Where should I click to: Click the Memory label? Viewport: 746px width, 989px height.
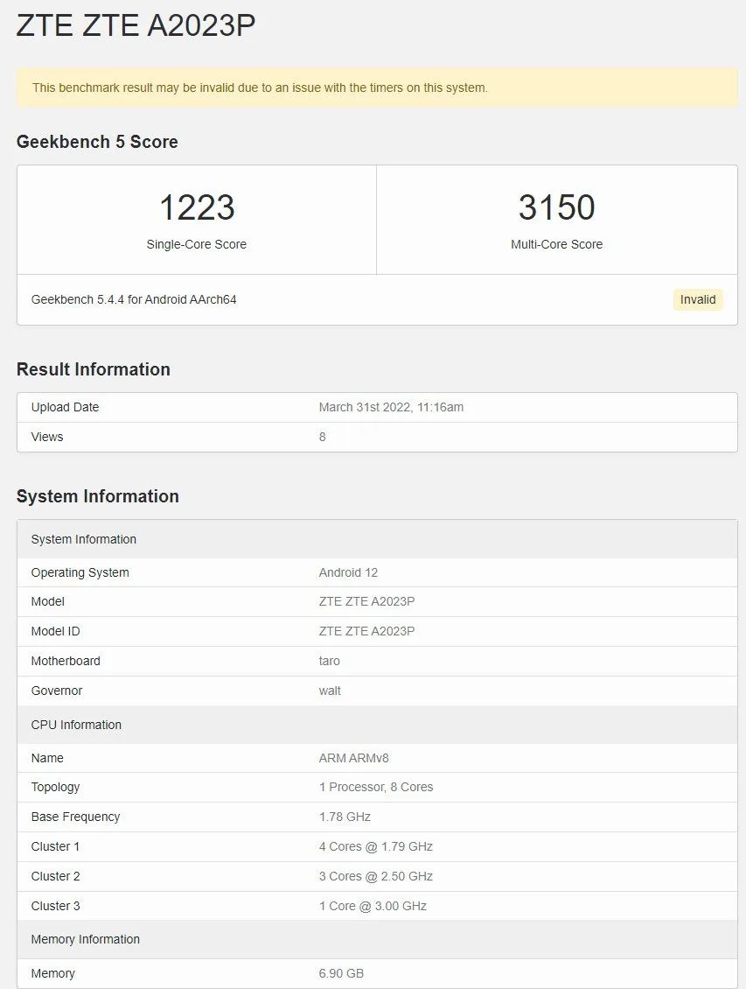click(x=53, y=973)
